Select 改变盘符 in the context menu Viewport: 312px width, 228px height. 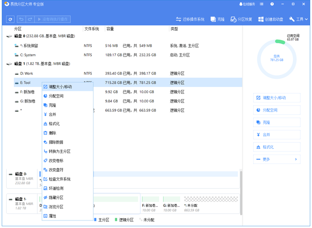tap(68, 170)
